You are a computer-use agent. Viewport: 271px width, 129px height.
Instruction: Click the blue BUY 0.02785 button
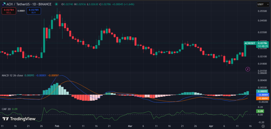[34, 11]
